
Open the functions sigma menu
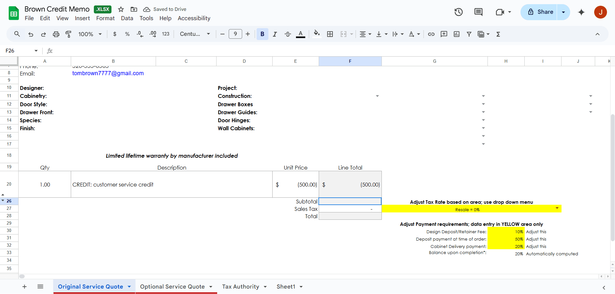[x=498, y=34]
